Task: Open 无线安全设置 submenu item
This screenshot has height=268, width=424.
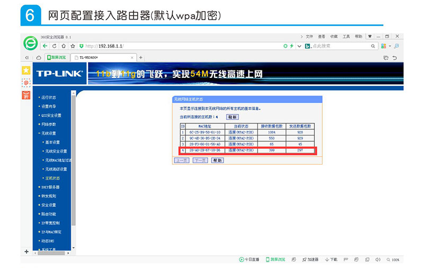Action: (56, 151)
